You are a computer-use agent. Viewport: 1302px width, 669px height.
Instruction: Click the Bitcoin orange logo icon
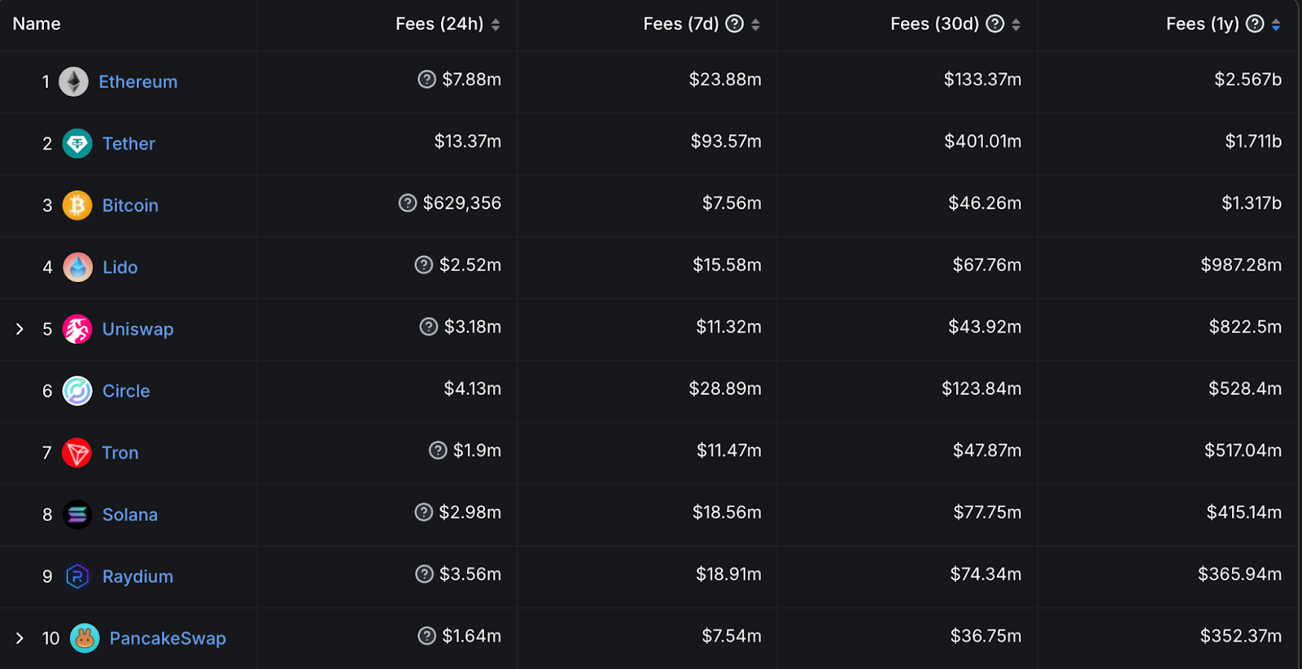[x=77, y=206]
